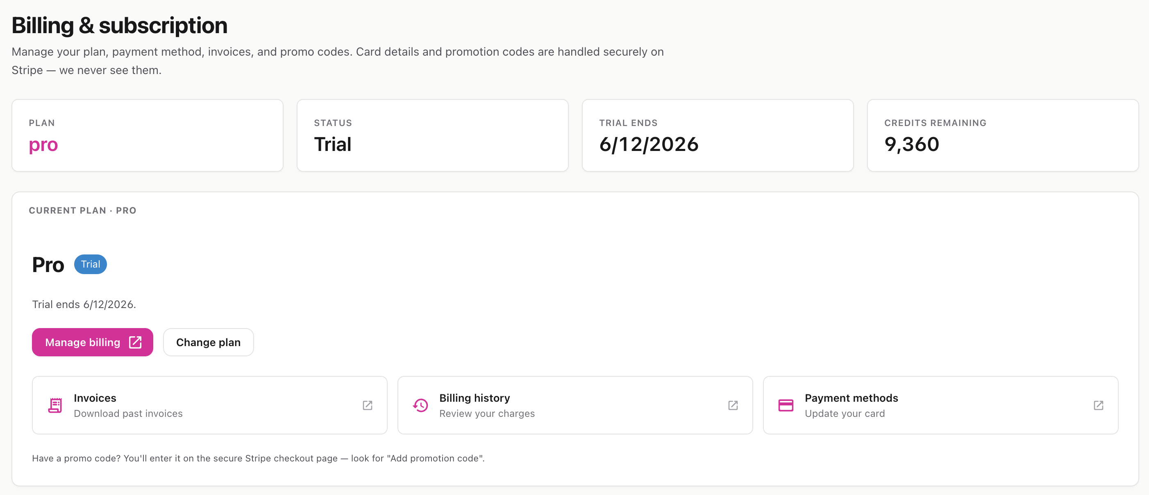Image resolution: width=1149 pixels, height=495 pixels.
Task: Click the promo code hint text
Action: (258, 458)
